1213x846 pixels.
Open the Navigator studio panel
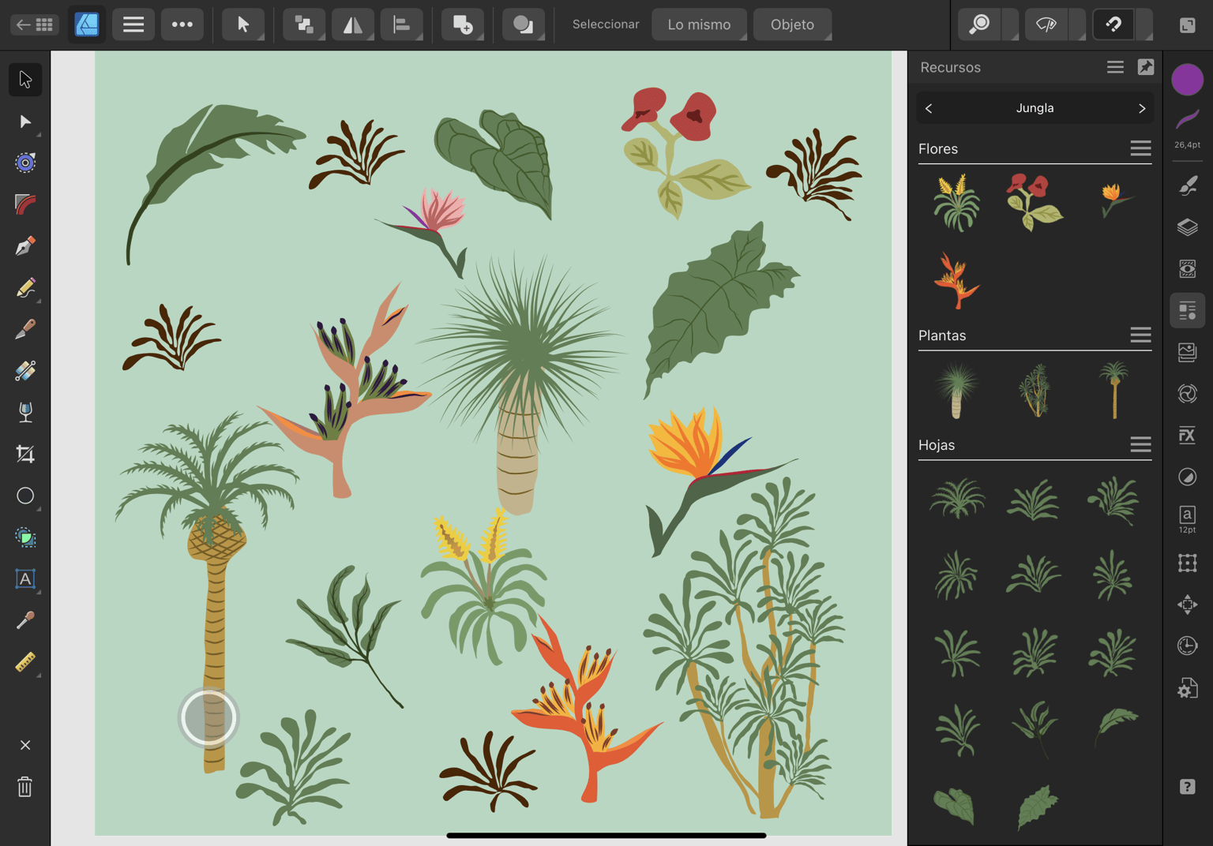pos(1187,605)
